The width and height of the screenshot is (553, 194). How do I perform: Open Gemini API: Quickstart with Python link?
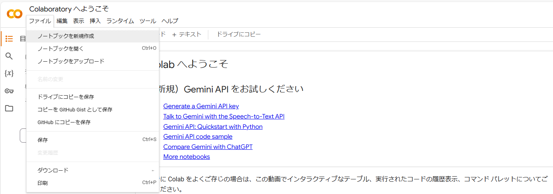[213, 127]
